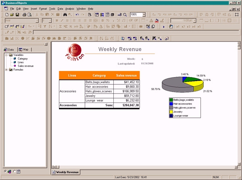Open the Analysis menu
Screen dimensions: 242x180
click(x=69, y=8)
